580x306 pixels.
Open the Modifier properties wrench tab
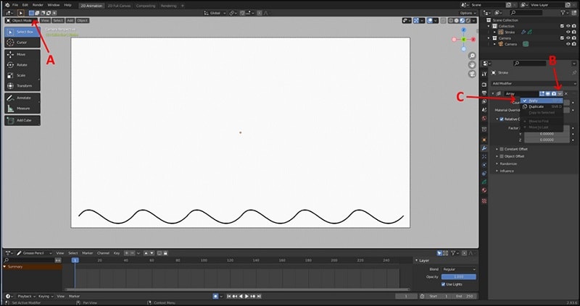[484, 148]
